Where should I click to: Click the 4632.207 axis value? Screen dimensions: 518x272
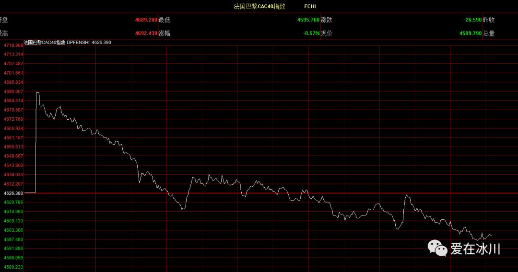13,183
